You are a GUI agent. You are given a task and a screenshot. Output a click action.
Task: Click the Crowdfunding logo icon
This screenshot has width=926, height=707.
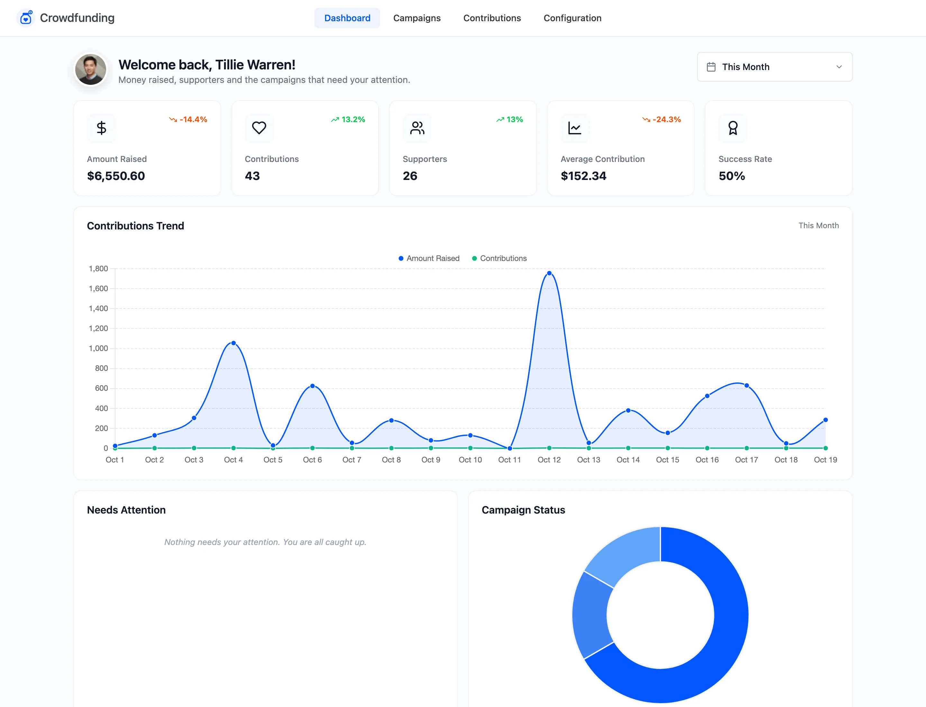click(26, 18)
